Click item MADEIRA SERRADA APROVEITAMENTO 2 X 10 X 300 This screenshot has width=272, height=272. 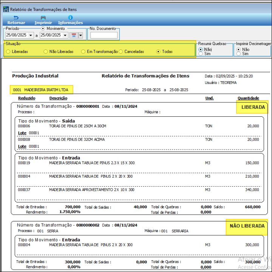(91, 190)
